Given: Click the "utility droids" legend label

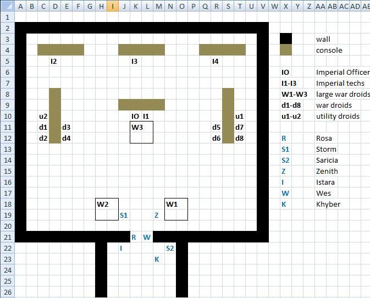Looking at the screenshot, I should click(x=338, y=117).
